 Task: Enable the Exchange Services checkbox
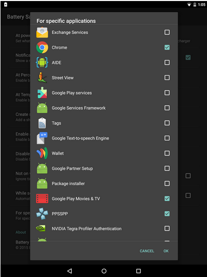[167, 32]
